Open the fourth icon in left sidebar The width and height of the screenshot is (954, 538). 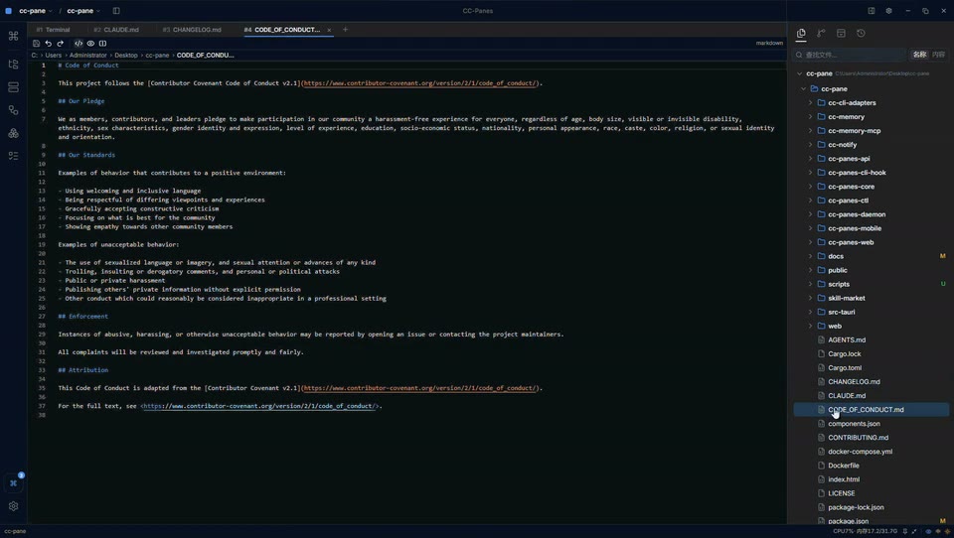(x=13, y=110)
